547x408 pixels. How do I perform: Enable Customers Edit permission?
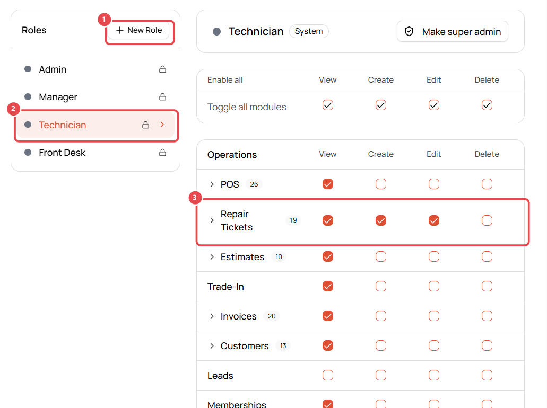pos(433,345)
